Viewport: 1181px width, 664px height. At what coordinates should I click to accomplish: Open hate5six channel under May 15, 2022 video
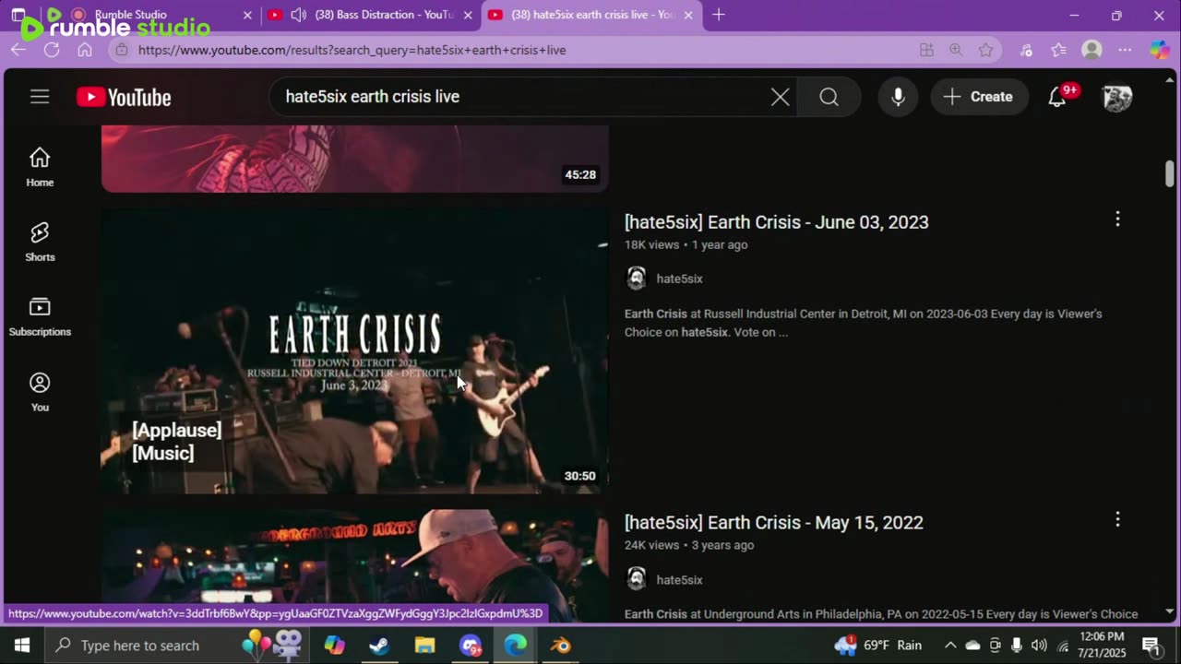[679, 580]
